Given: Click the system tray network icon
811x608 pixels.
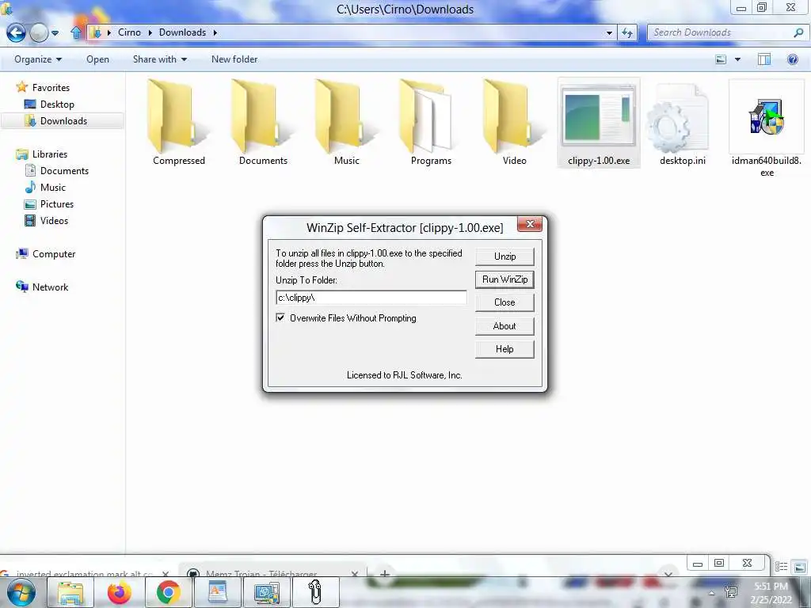Looking at the screenshot, I should 731,592.
